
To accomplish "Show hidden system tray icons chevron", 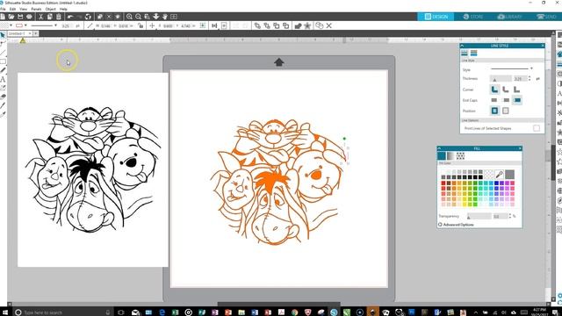I will point(476,312).
